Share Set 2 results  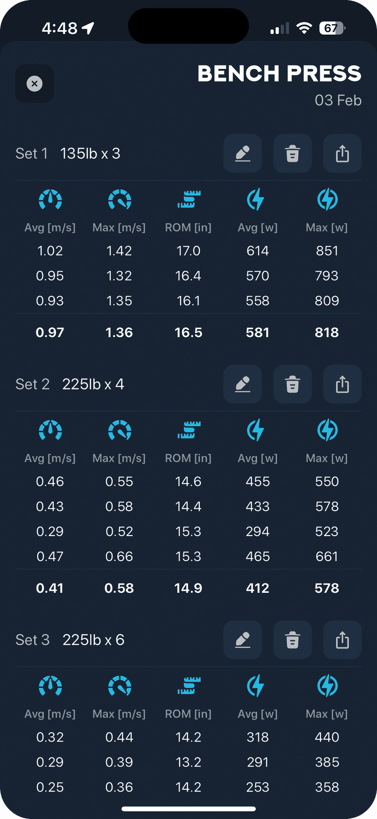(343, 384)
